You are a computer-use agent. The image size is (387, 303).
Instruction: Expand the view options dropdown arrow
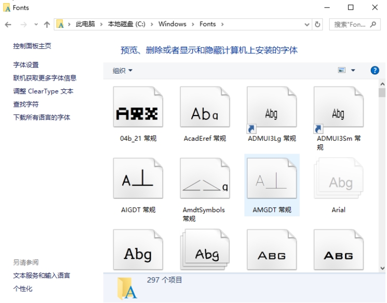pyautogui.click(x=353, y=70)
